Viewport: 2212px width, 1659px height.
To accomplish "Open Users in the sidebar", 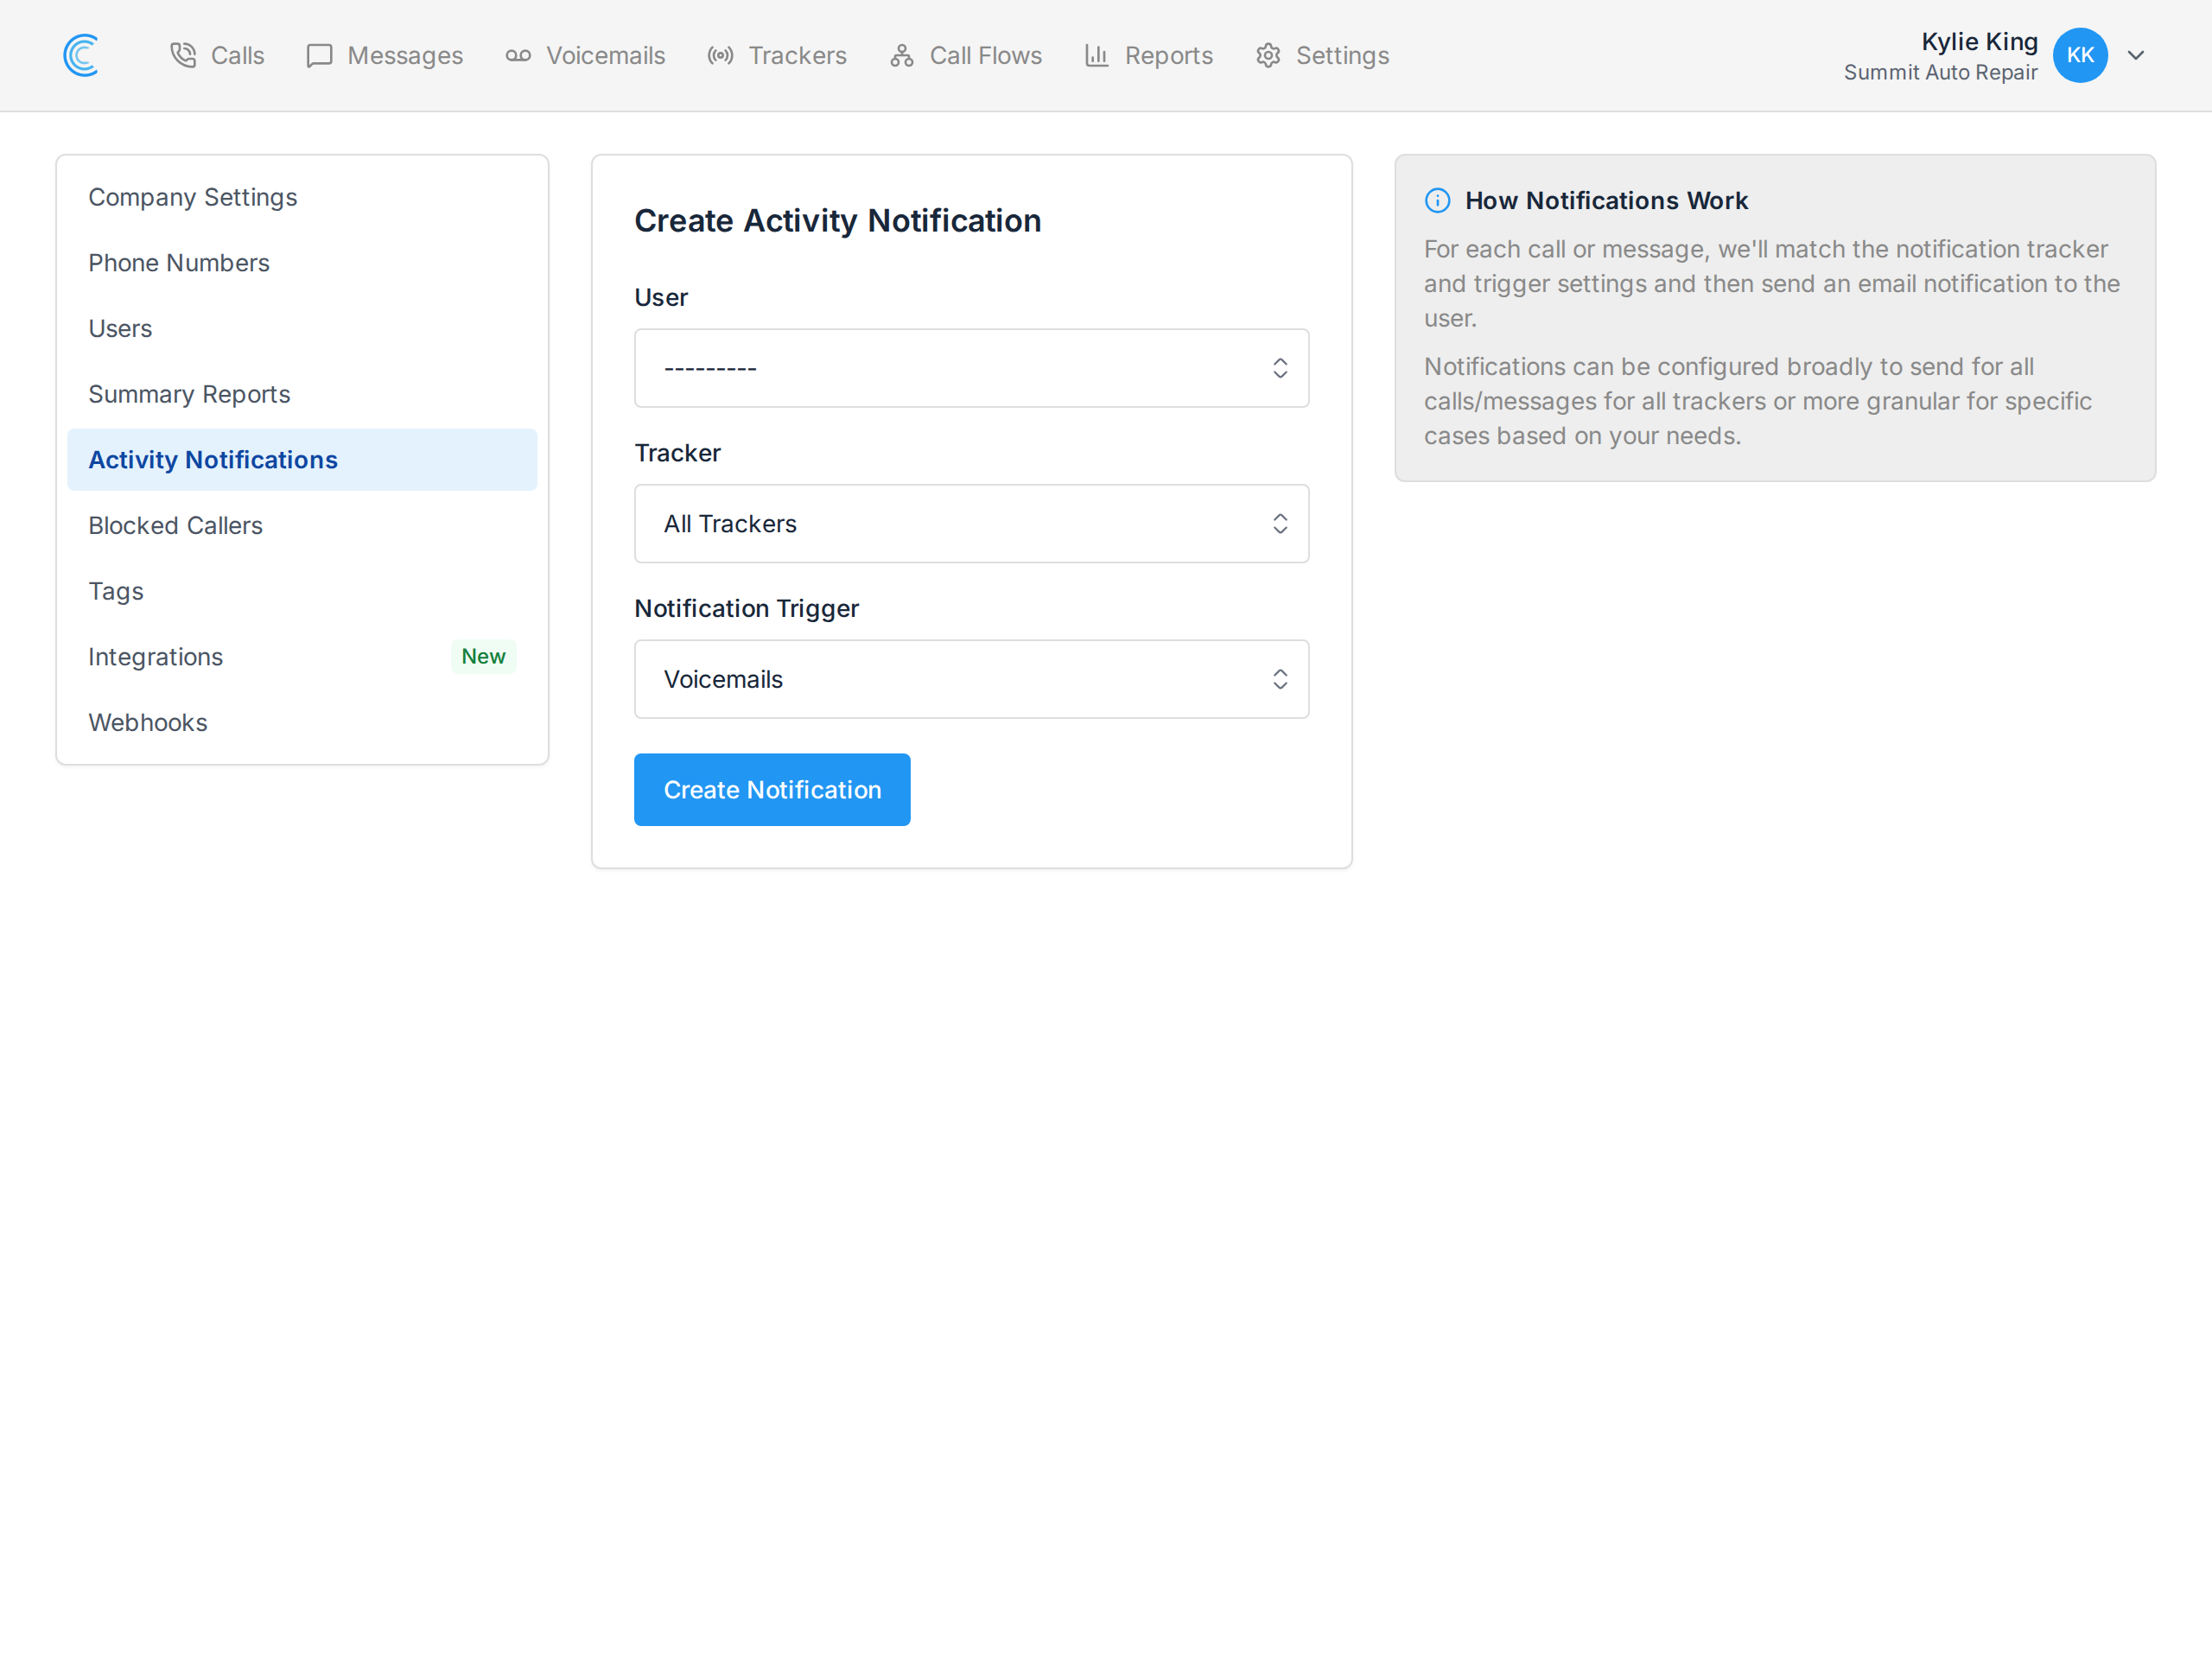I will click(x=302, y=329).
